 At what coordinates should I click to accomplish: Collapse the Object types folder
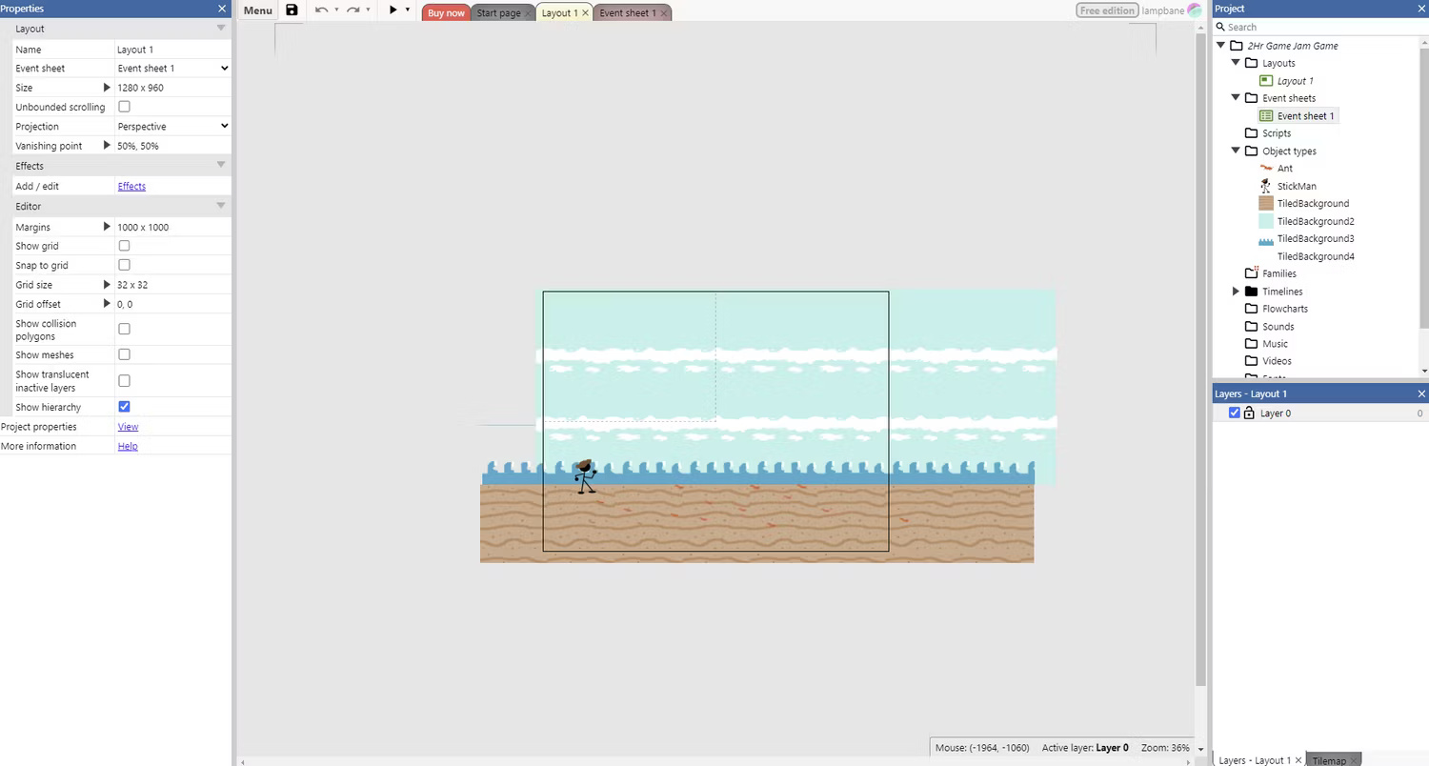[x=1236, y=151]
